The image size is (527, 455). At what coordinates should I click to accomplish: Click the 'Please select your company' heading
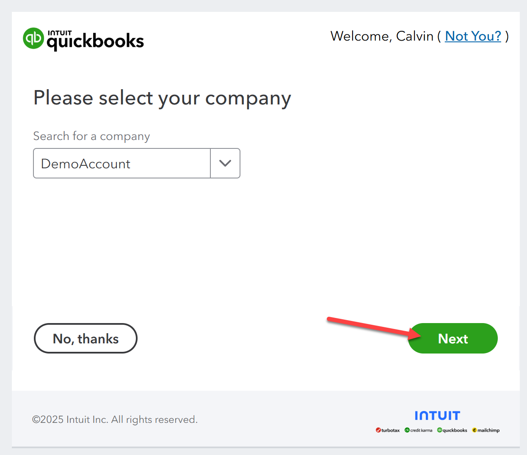coord(162,99)
